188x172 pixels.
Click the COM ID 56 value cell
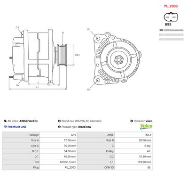(133, 167)
